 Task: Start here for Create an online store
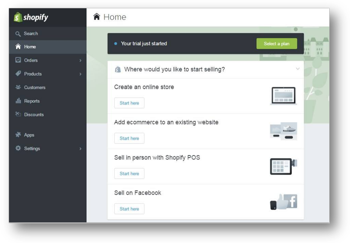tap(129, 103)
